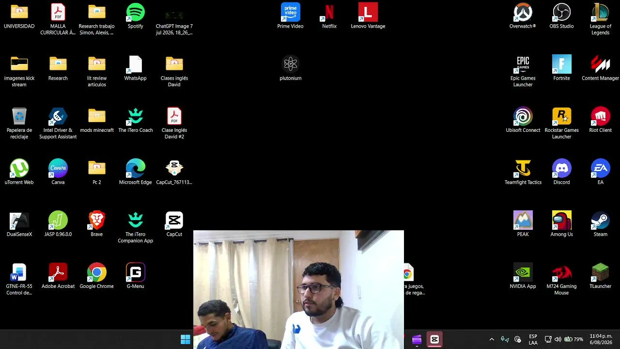Select the DualSenseX desktop shortcut

click(x=19, y=221)
